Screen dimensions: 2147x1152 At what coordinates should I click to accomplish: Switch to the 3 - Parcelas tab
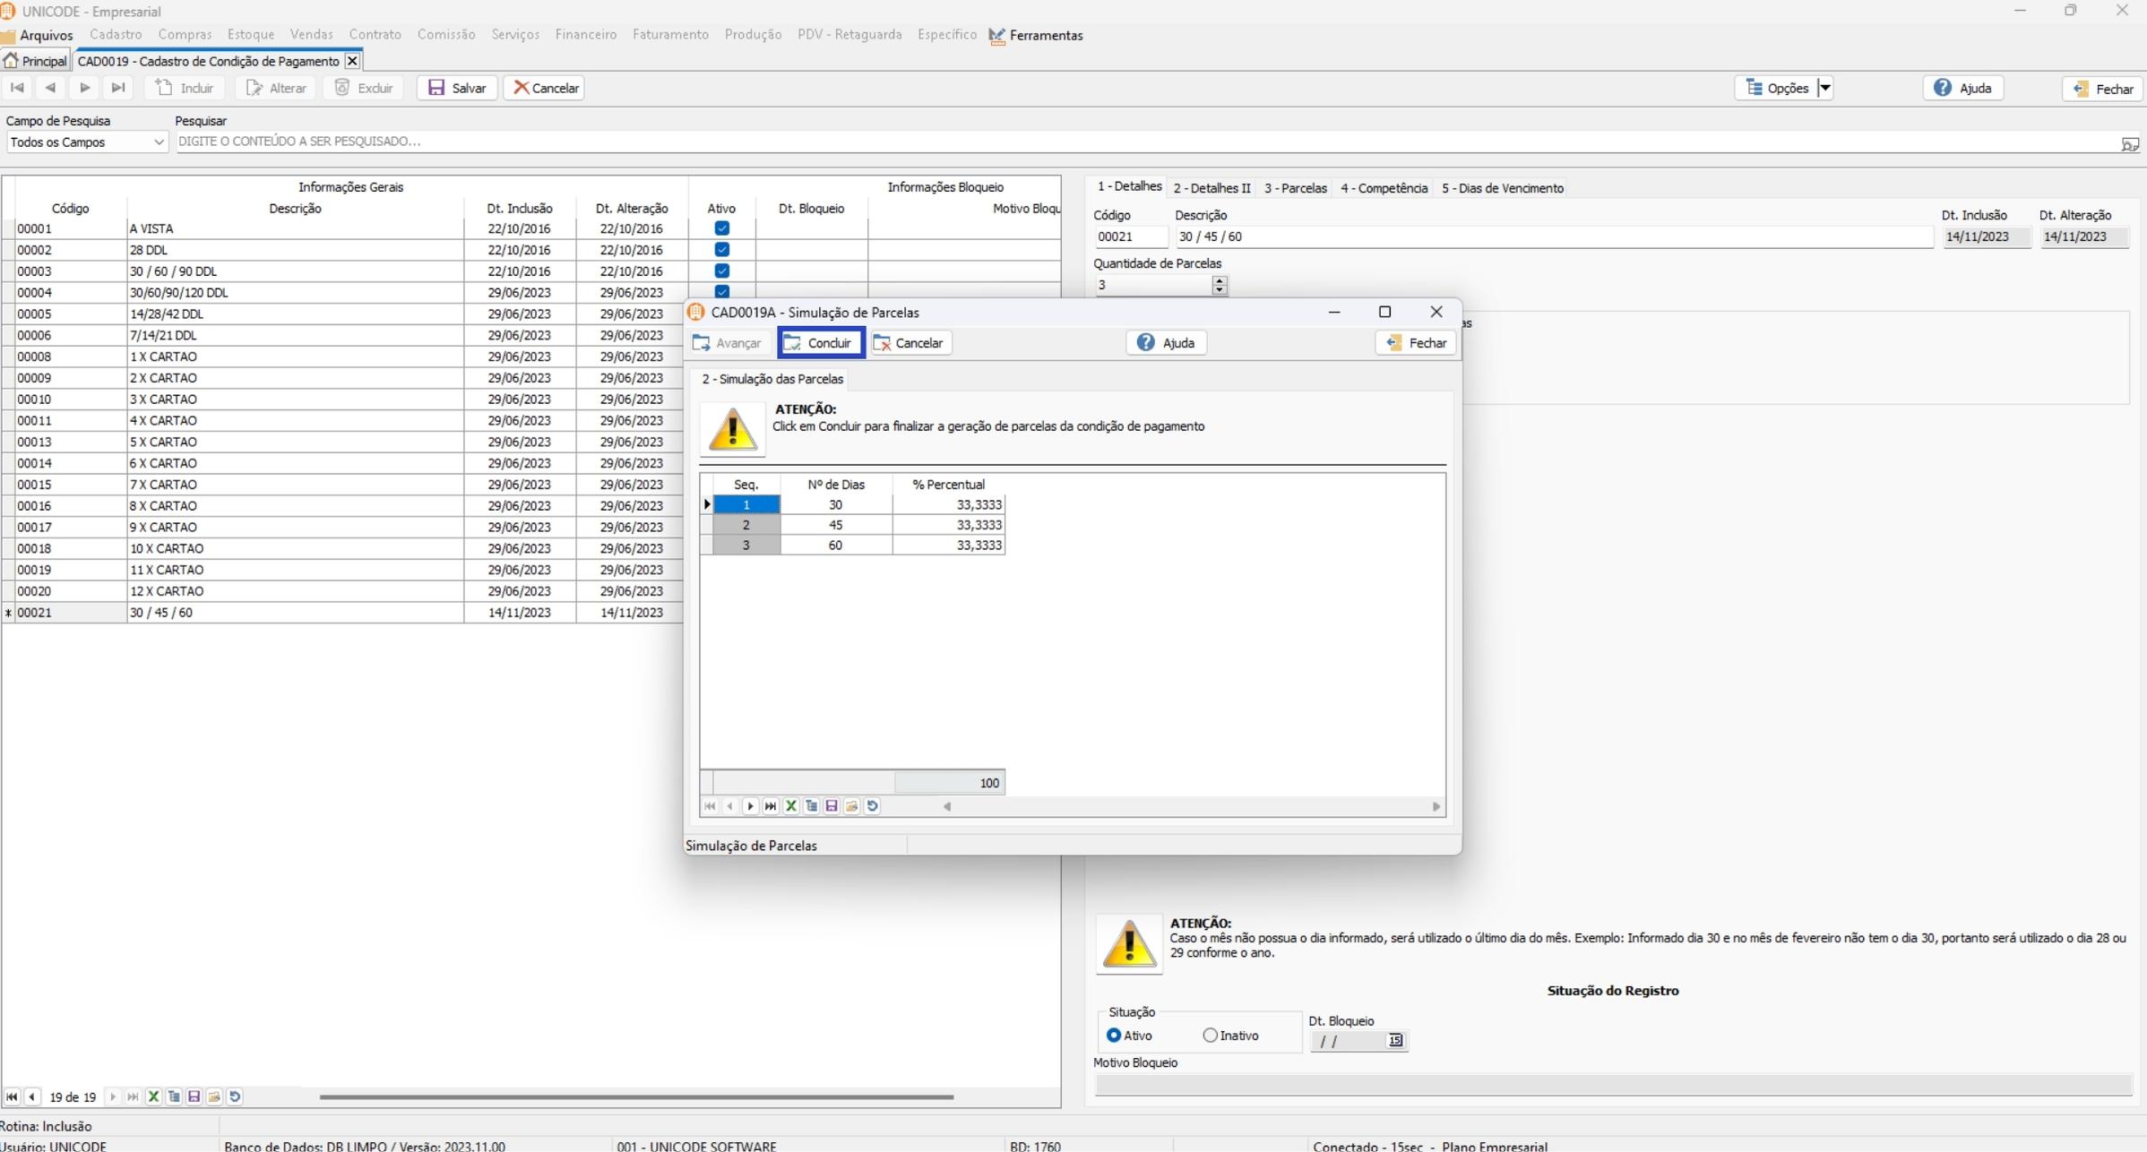pyautogui.click(x=1295, y=188)
